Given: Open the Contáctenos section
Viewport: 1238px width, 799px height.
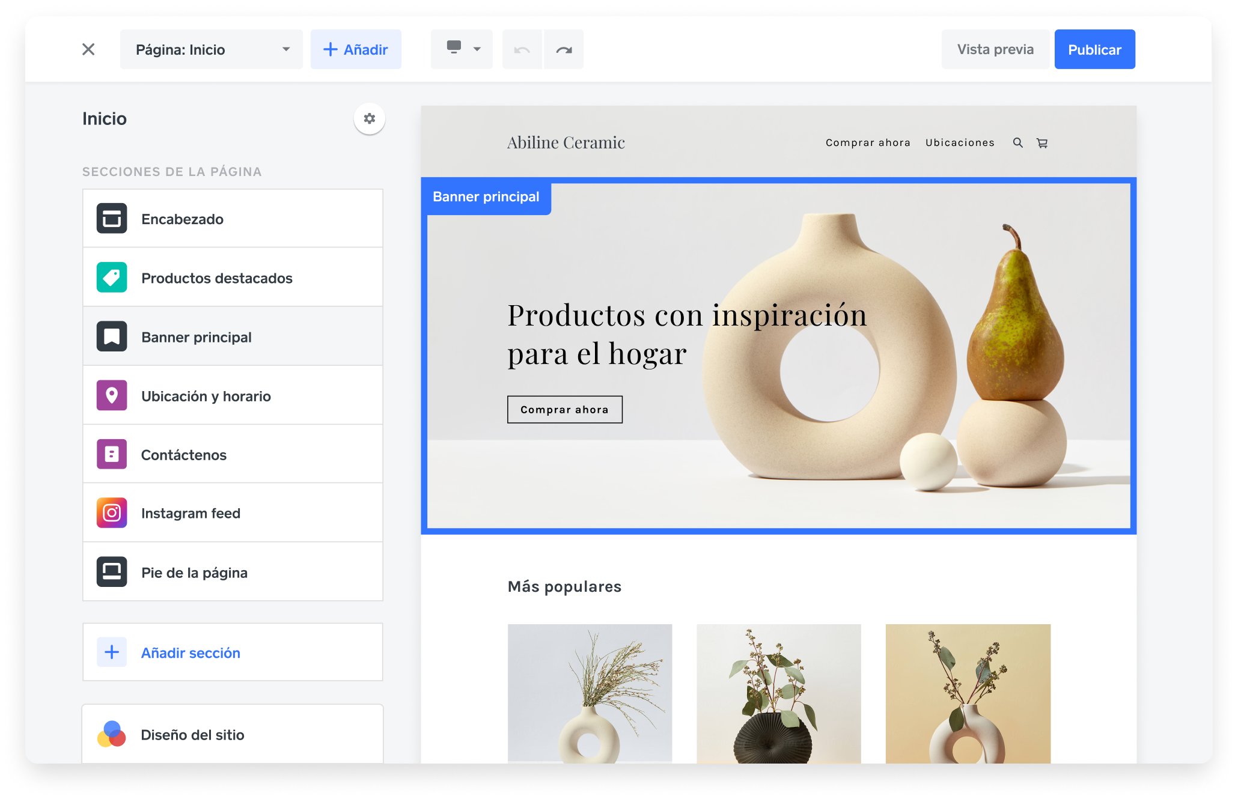Looking at the screenshot, I should pos(233,454).
